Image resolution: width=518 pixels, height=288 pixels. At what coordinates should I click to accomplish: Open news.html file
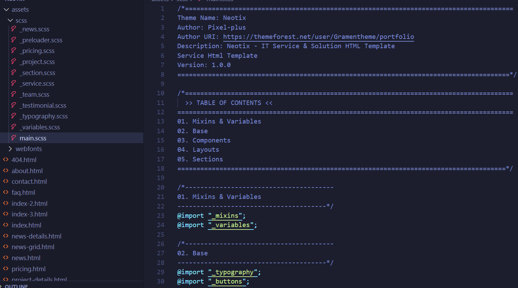26,258
